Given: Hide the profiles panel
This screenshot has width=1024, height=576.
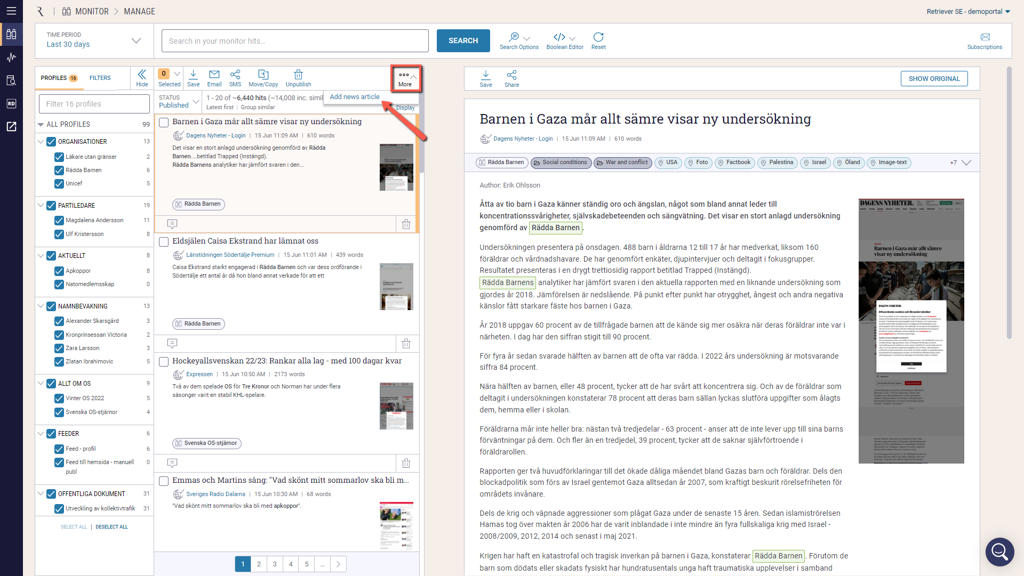Looking at the screenshot, I should [x=142, y=78].
